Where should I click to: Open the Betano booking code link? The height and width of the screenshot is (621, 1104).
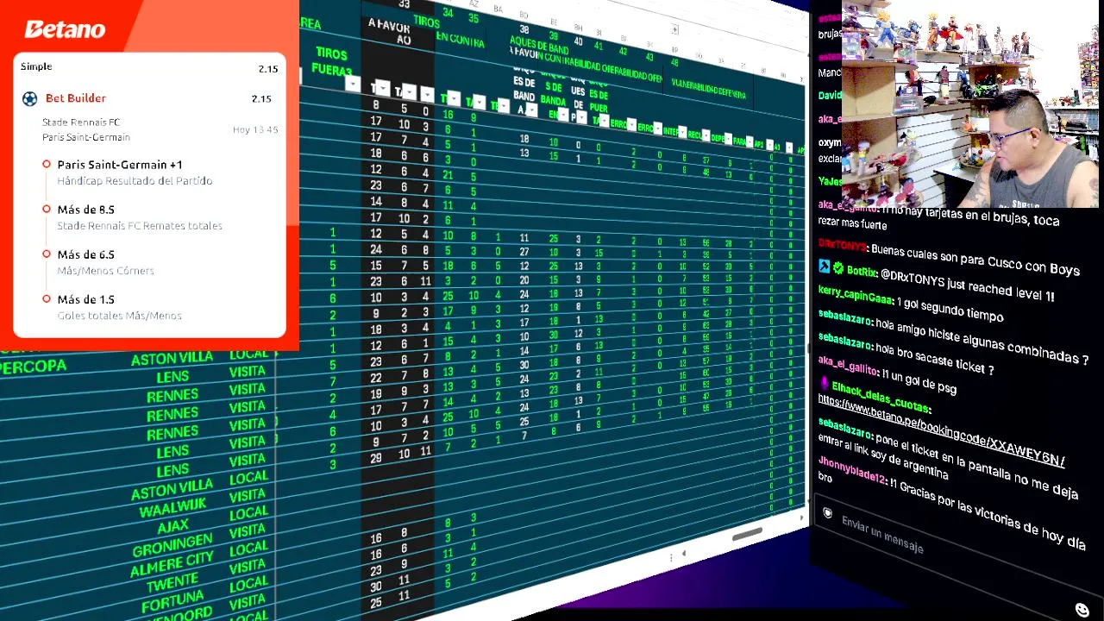coord(941,431)
